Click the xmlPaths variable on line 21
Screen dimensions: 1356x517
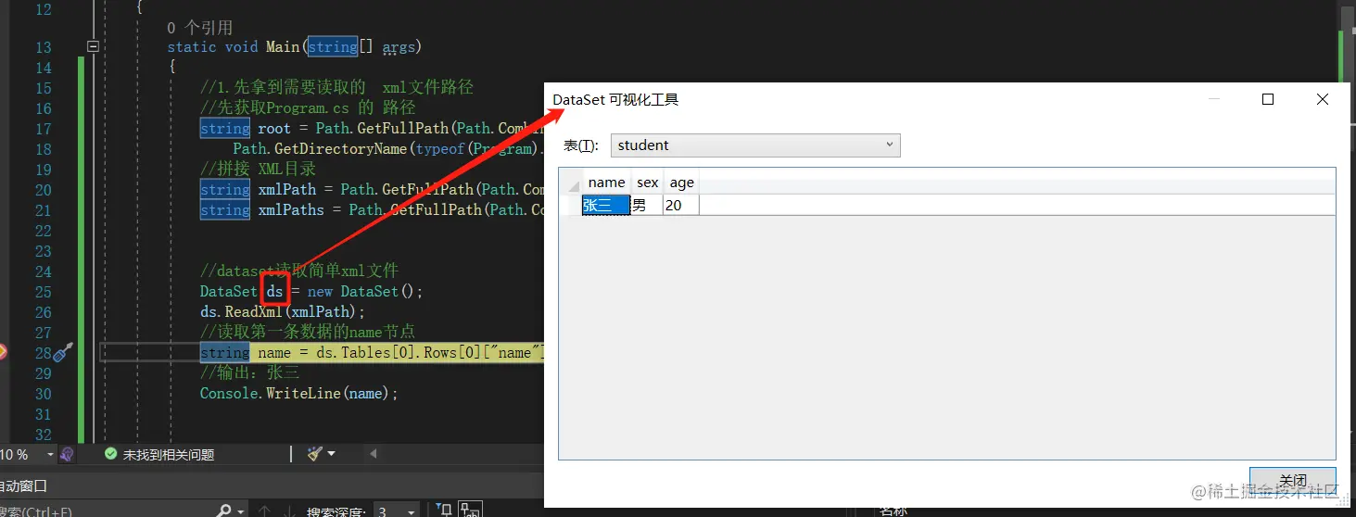[x=291, y=209]
